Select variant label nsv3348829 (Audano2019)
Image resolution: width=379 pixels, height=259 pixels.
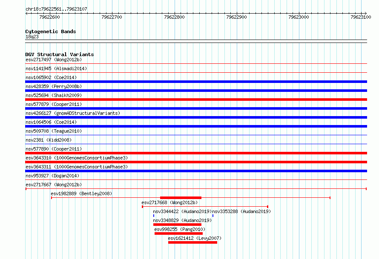pyautogui.click(x=182, y=220)
